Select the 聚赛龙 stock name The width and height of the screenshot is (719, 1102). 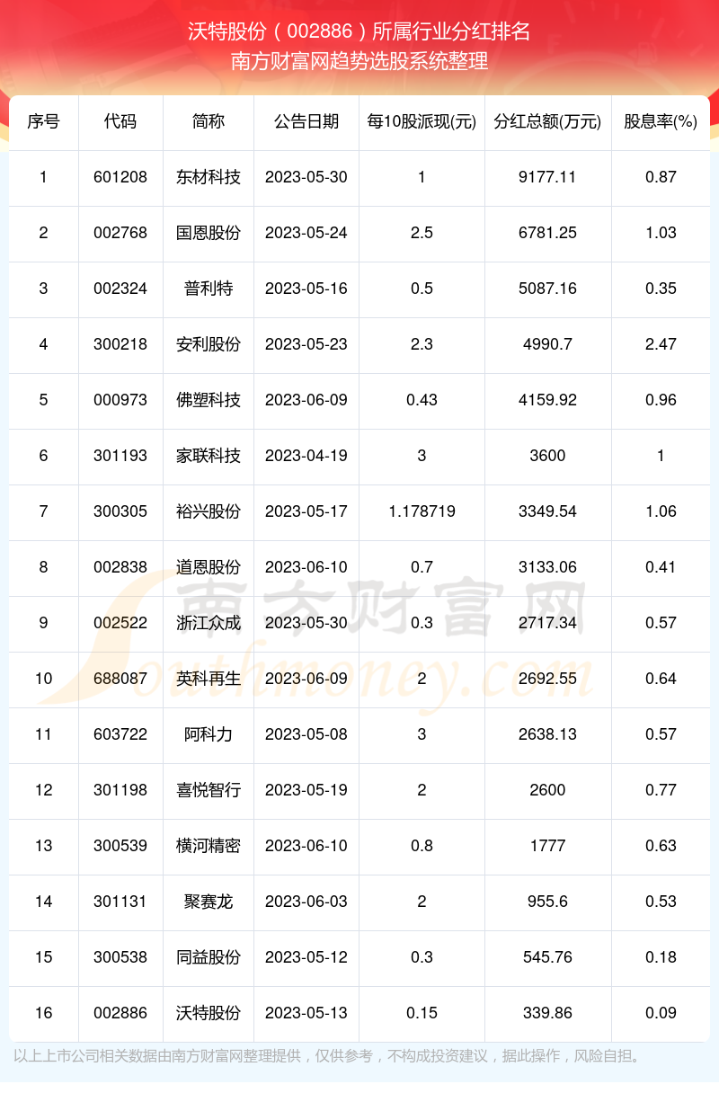tap(209, 902)
